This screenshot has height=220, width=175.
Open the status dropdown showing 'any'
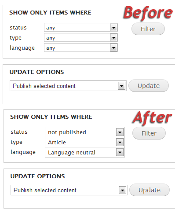81,27
